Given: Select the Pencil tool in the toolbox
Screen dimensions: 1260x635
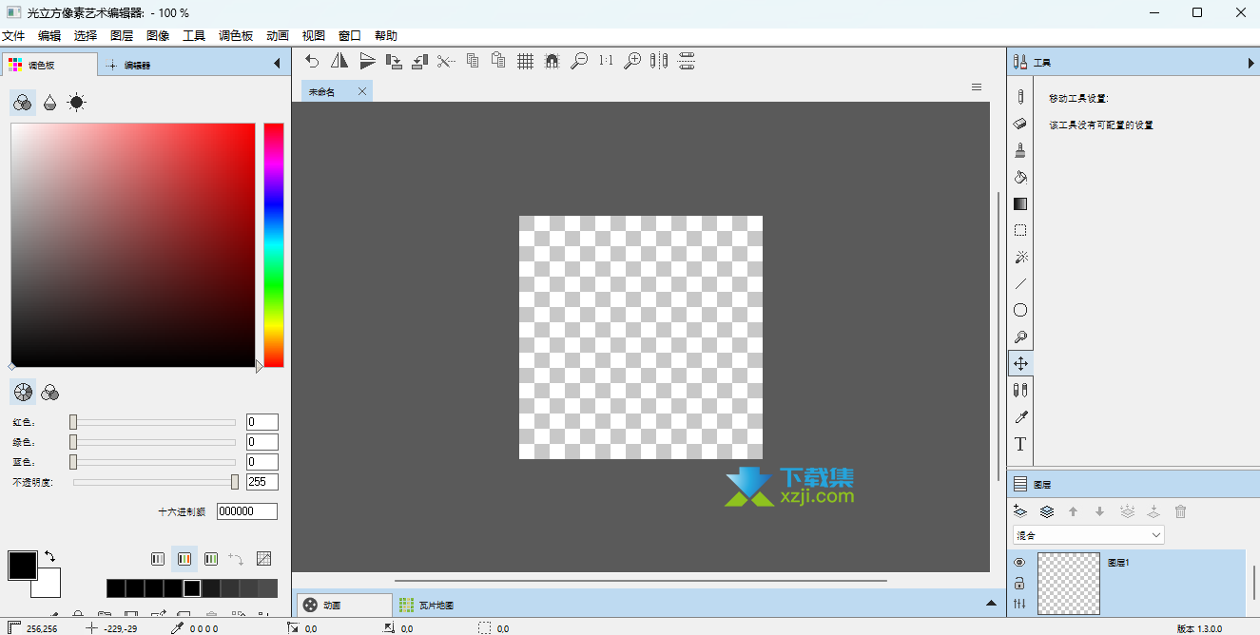Looking at the screenshot, I should click(1020, 97).
